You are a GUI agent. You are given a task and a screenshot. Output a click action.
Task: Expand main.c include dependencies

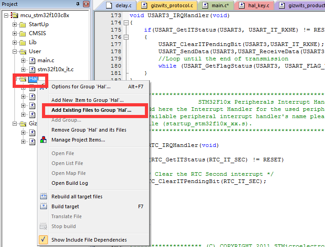coord(23,60)
